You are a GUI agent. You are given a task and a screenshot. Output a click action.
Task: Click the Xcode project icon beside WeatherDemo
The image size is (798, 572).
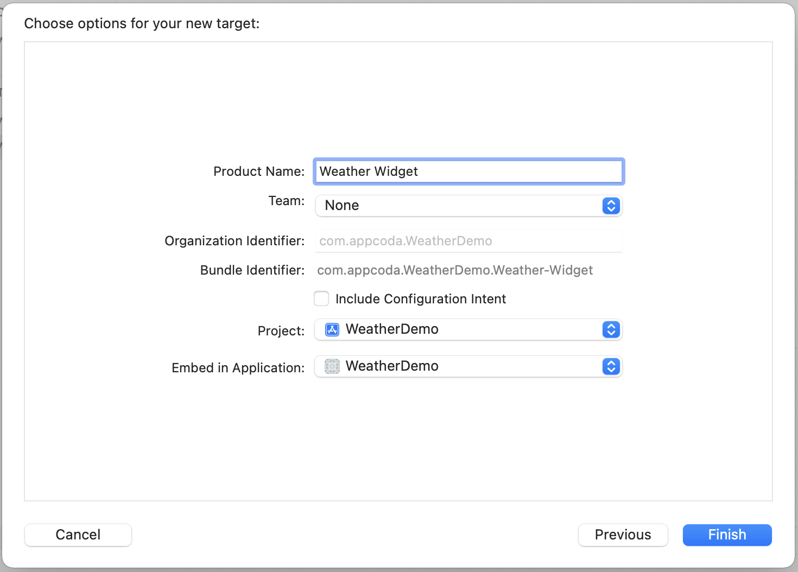[x=332, y=329]
